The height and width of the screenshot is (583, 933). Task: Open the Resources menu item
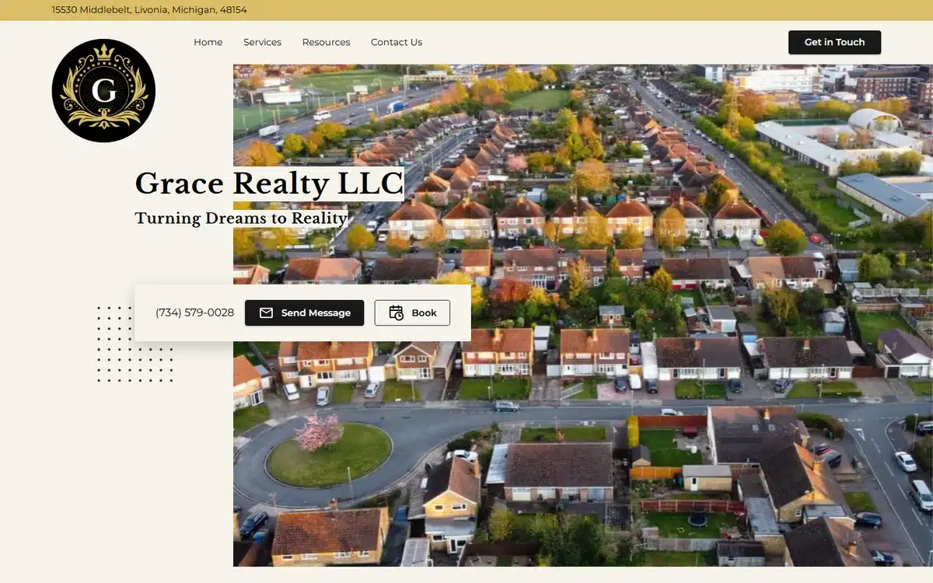(x=326, y=42)
